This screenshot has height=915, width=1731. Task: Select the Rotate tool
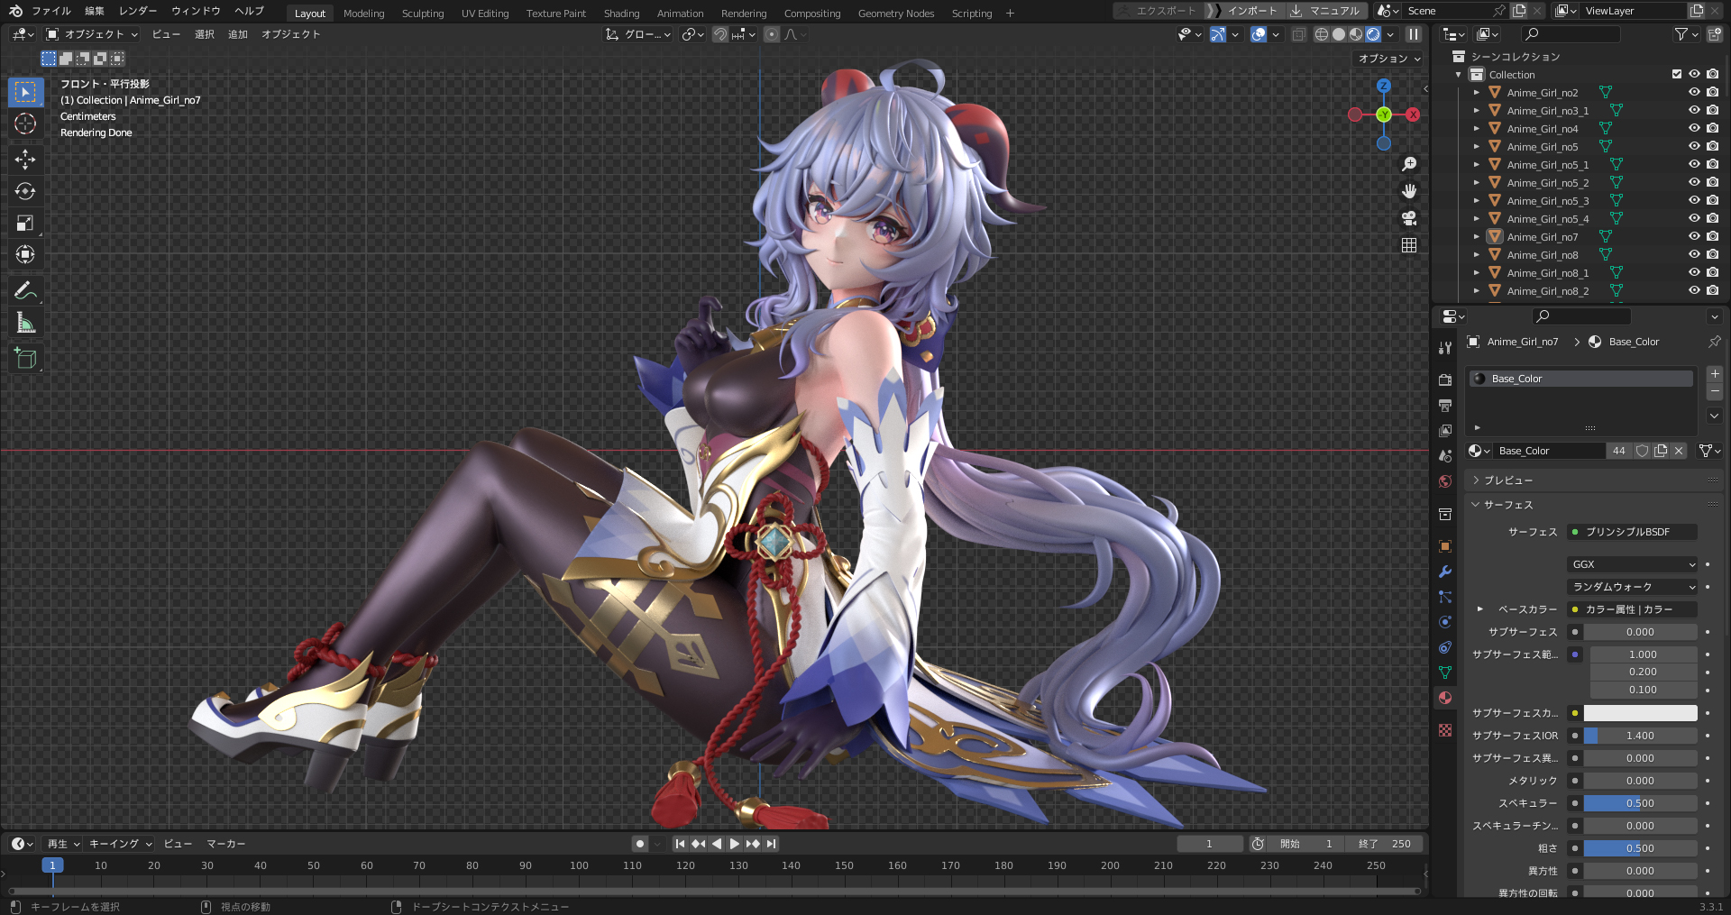point(25,191)
